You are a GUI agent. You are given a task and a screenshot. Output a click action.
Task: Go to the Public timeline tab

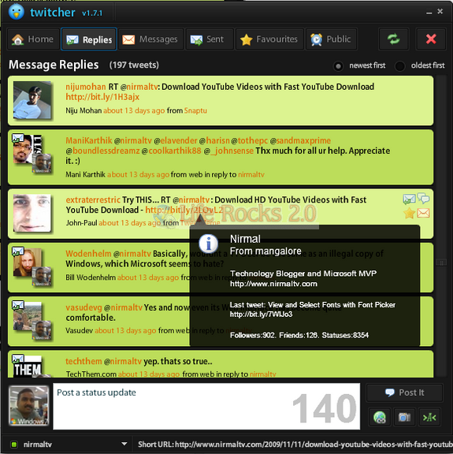pyautogui.click(x=331, y=39)
